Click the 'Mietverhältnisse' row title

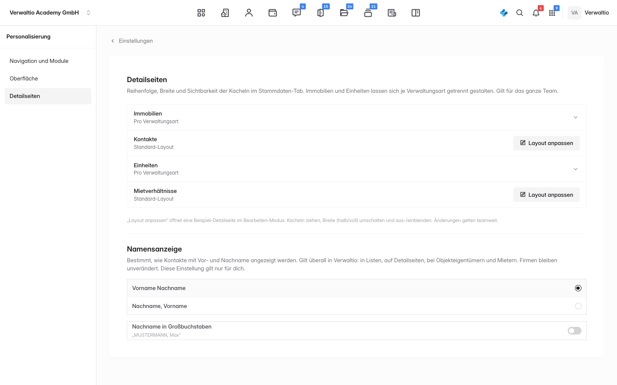pos(155,191)
